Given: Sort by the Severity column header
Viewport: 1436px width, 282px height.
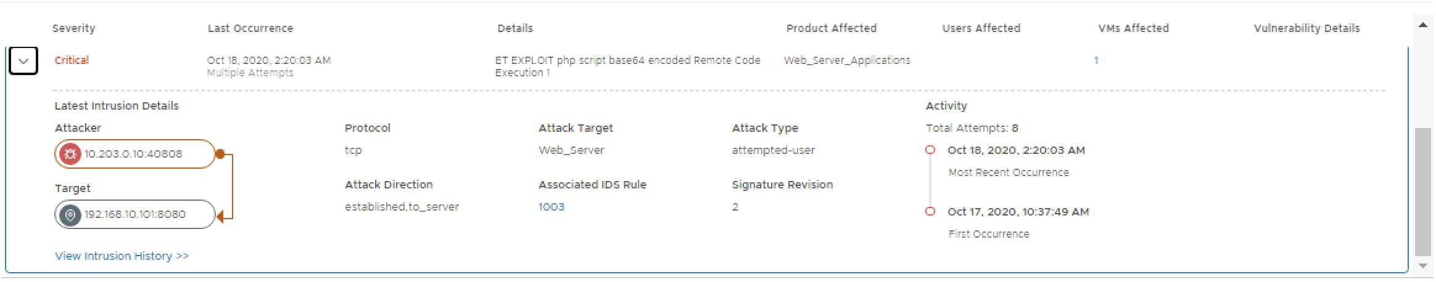Looking at the screenshot, I should [73, 28].
